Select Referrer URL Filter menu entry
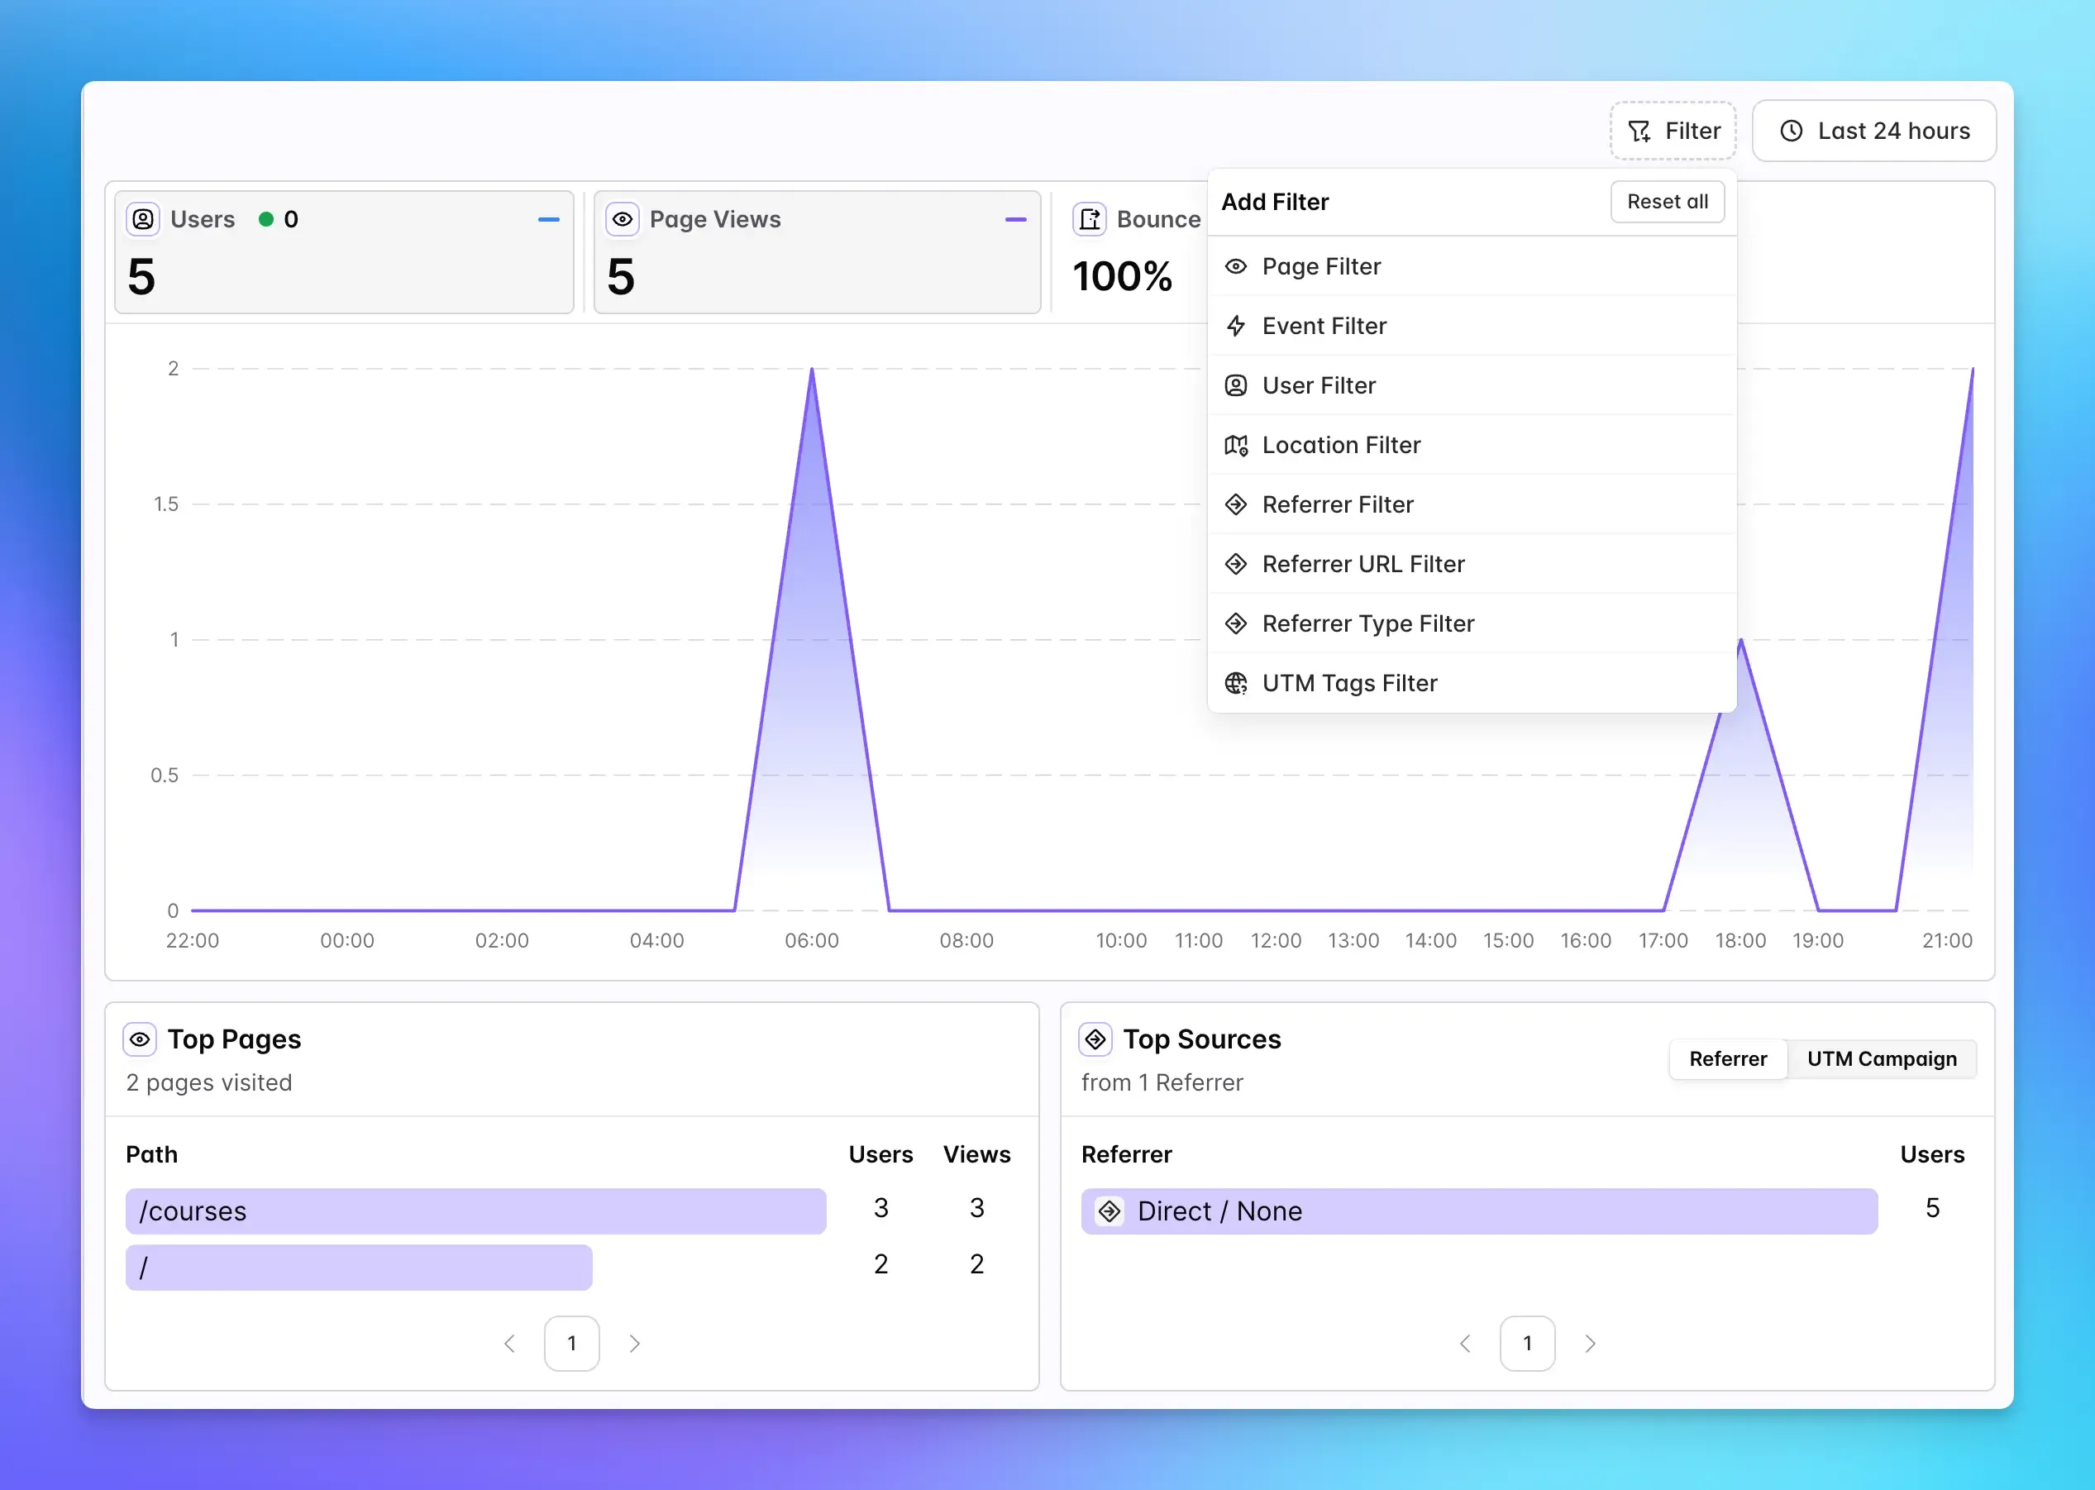Screen dimensions: 2095x1490 1362,564
